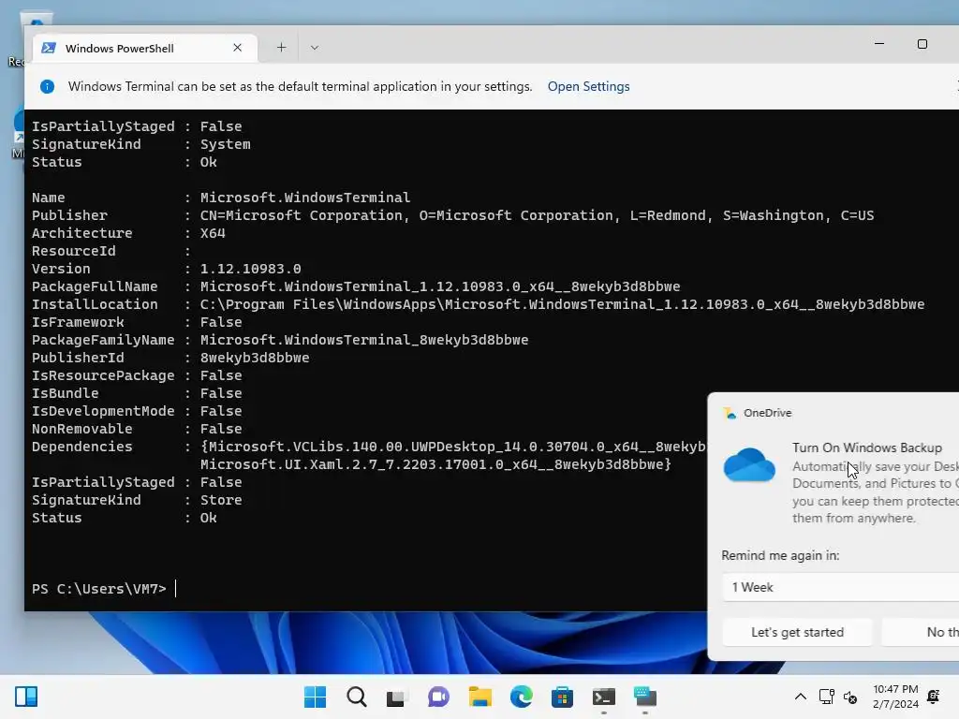Open Task View from the taskbar
Screen dimensions: 959x719
(x=397, y=697)
